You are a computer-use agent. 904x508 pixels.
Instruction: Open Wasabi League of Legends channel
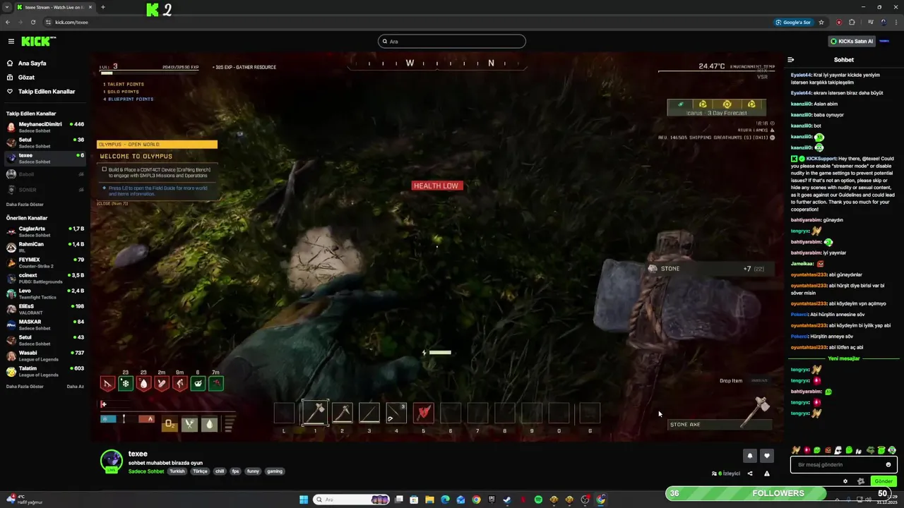point(45,356)
